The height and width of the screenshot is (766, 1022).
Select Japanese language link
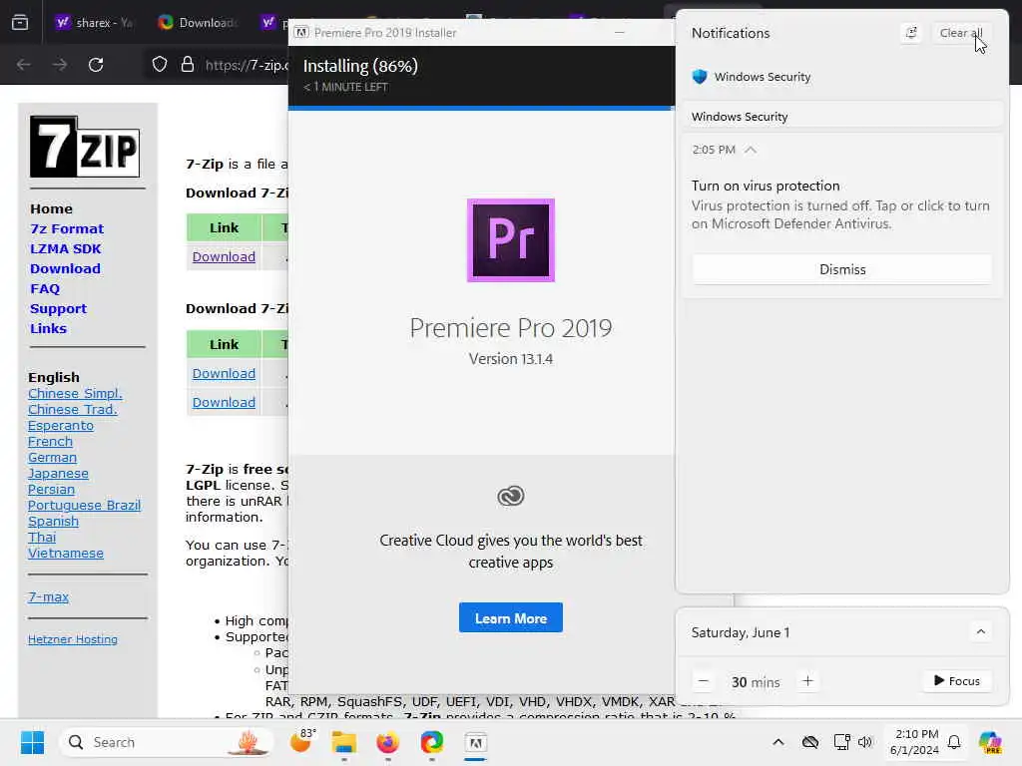(58, 474)
